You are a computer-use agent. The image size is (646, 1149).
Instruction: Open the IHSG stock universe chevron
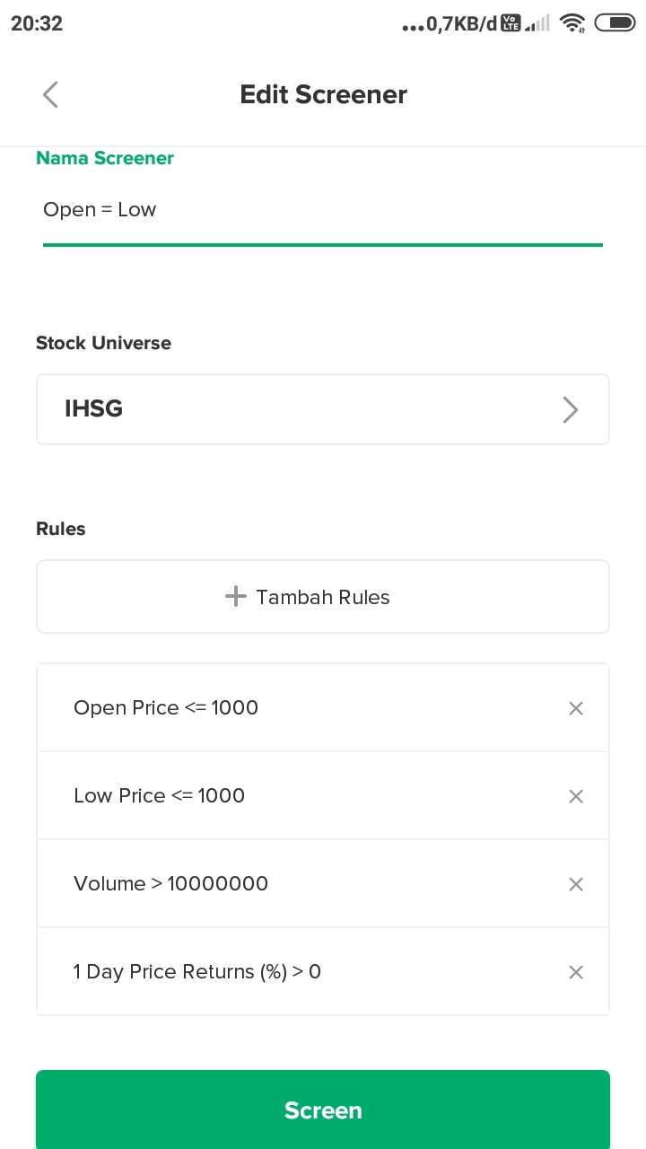click(570, 409)
